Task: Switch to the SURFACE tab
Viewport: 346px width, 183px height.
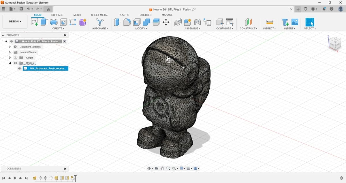Action: [x=57, y=15]
